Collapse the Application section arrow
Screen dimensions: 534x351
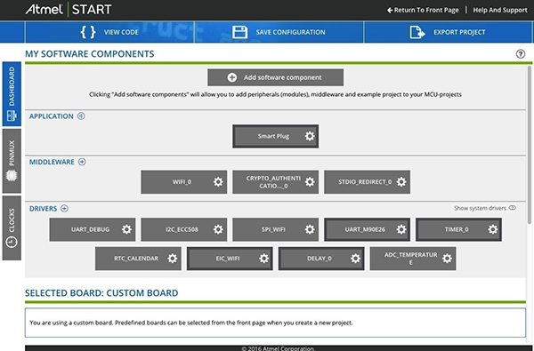(81, 116)
